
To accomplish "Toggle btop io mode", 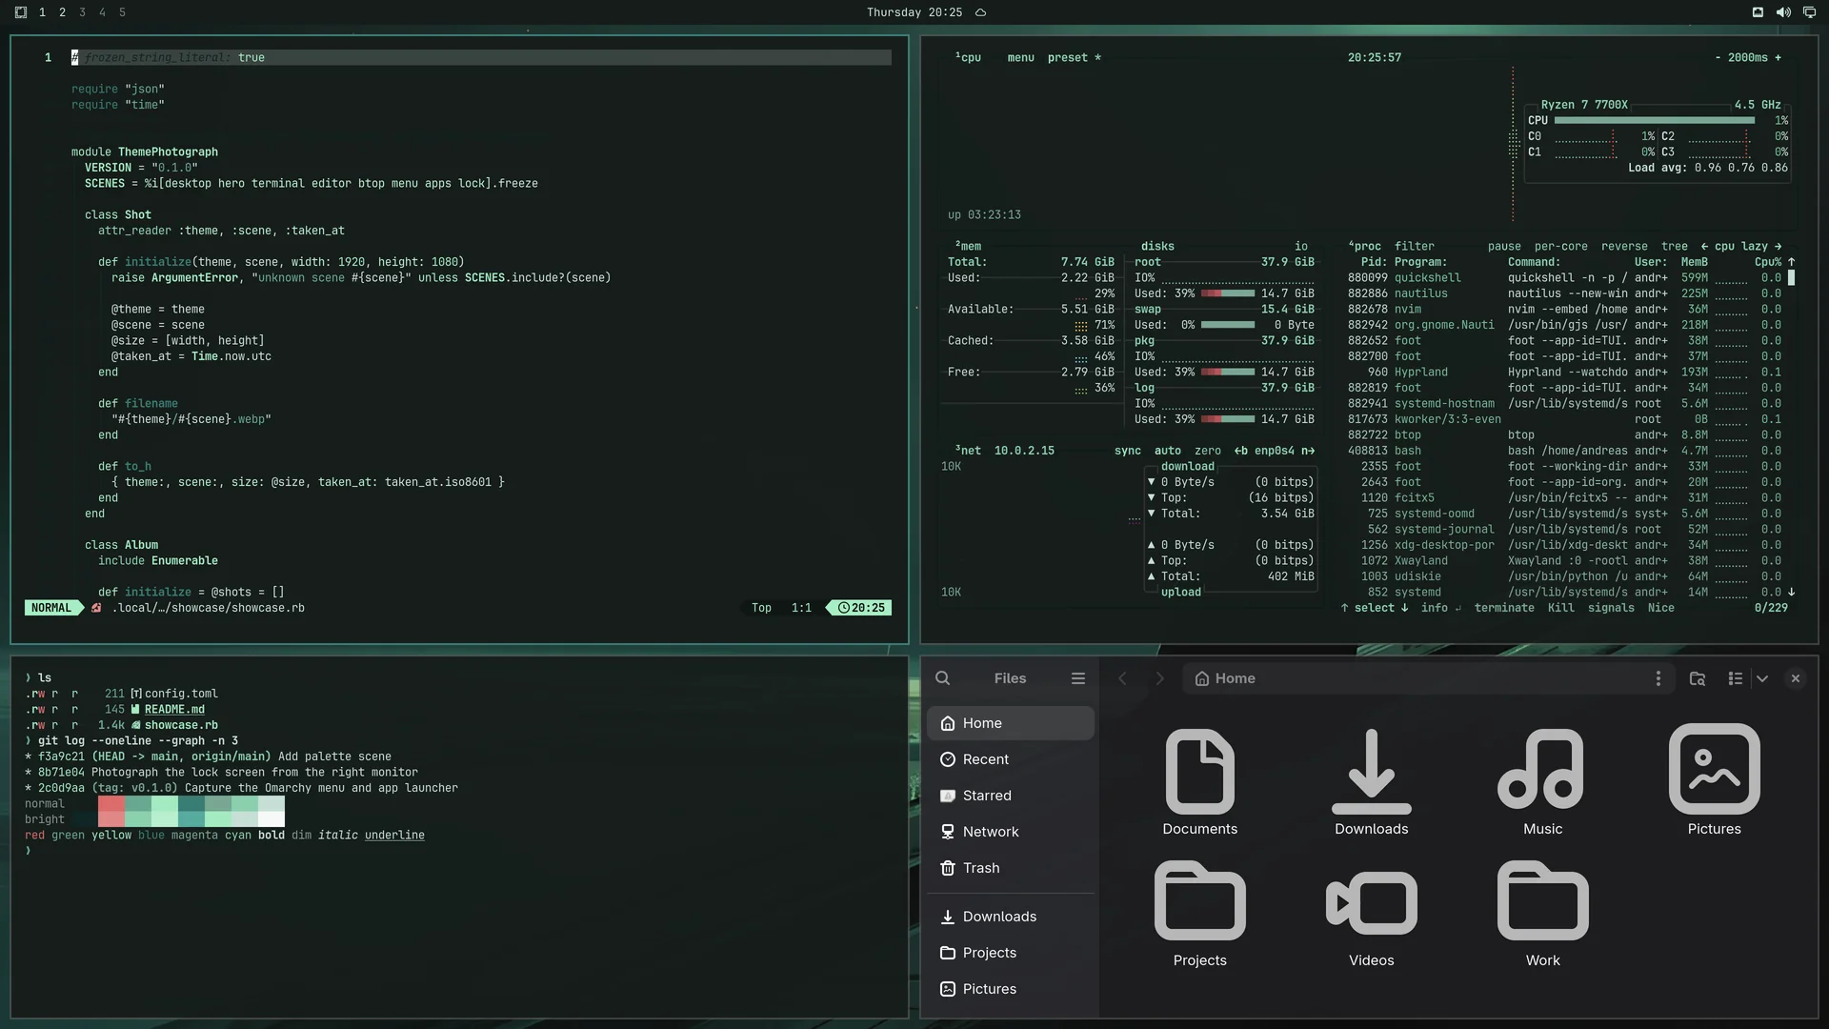I will [x=1300, y=246].
